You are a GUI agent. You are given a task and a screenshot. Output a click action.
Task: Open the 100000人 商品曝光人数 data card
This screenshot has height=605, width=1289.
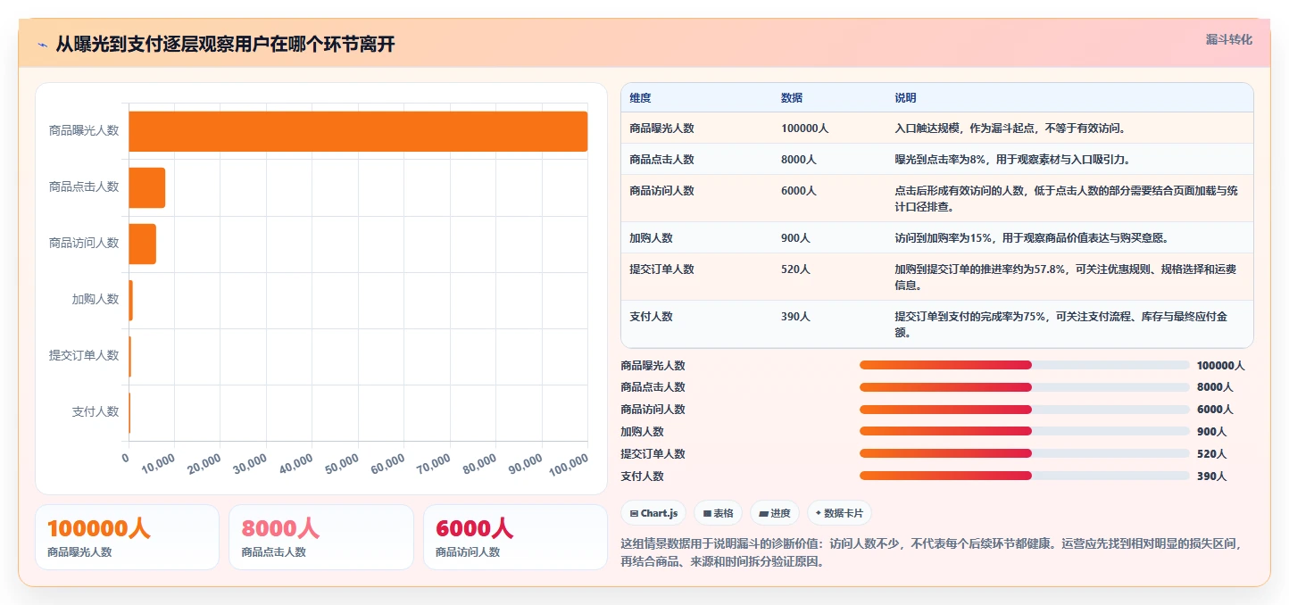[127, 537]
